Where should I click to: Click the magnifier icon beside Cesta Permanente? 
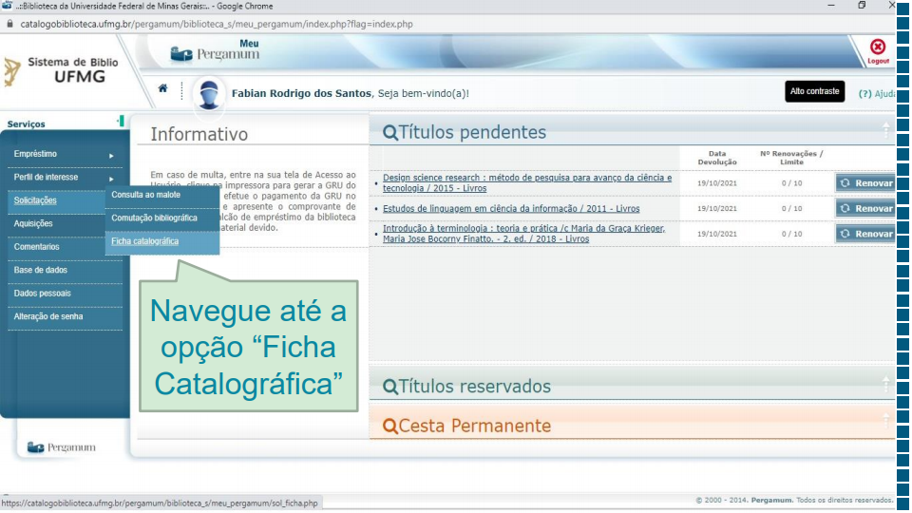(389, 427)
